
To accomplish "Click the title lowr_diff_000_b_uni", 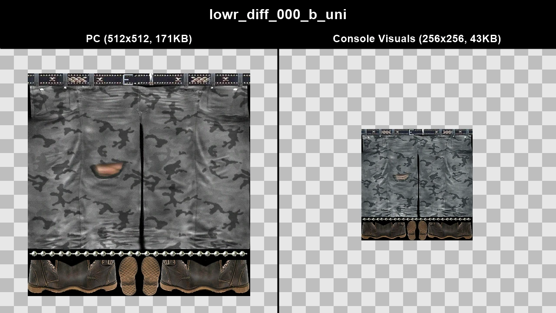I will 278,15.
